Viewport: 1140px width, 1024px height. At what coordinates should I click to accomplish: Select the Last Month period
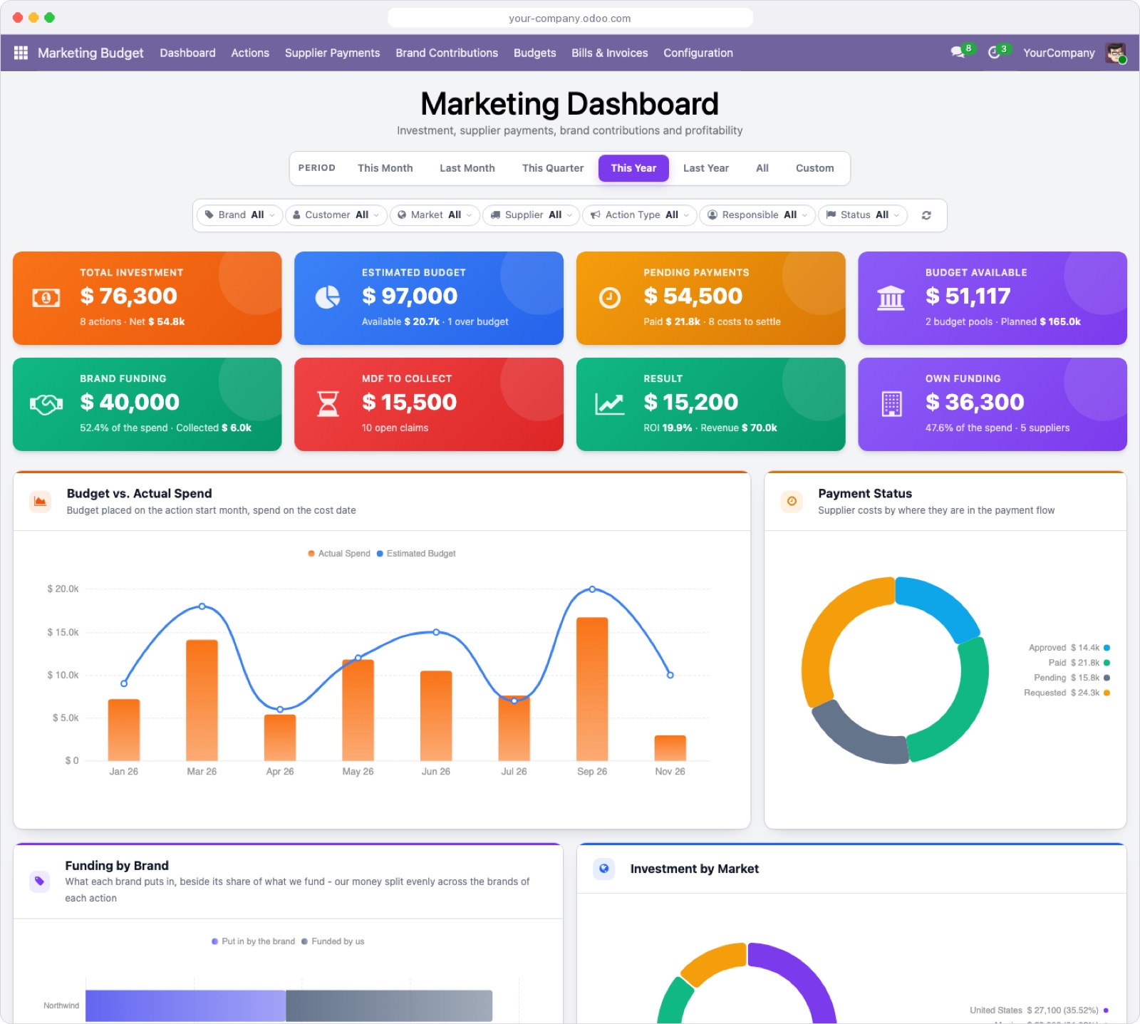pos(467,168)
